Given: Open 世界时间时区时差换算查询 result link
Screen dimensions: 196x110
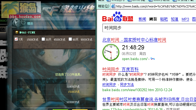Looking at the screenshot, I should coord(149,99).
